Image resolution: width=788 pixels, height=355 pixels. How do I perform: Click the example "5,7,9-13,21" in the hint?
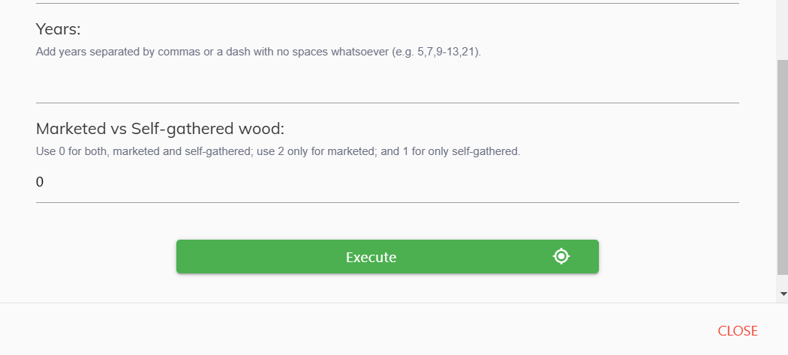447,52
